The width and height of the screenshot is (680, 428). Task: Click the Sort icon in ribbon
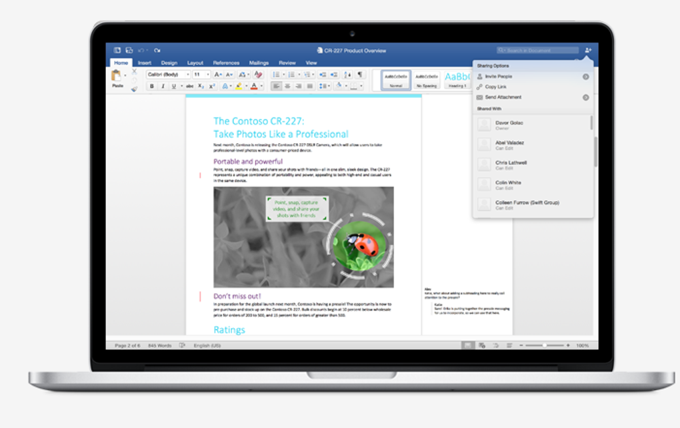pyautogui.click(x=347, y=75)
